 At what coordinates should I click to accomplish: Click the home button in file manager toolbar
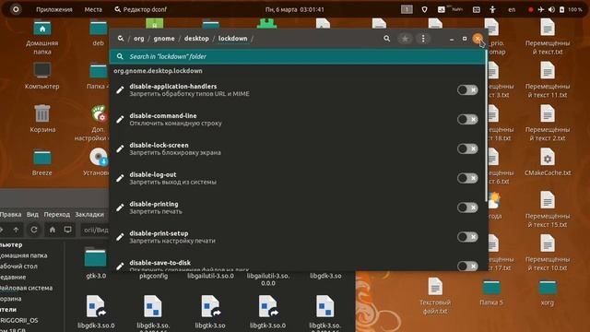[53, 230]
